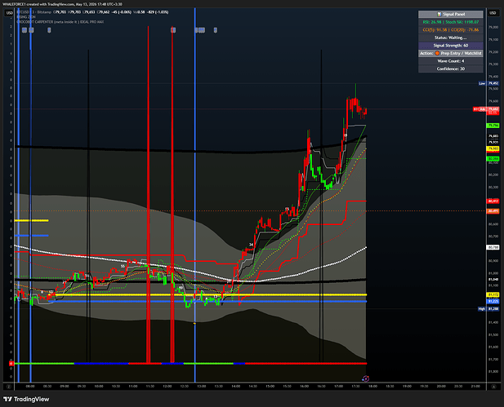Image resolution: width=504 pixels, height=407 pixels.
Task: Click the timezone button left of the time axis
Action: coord(9,387)
